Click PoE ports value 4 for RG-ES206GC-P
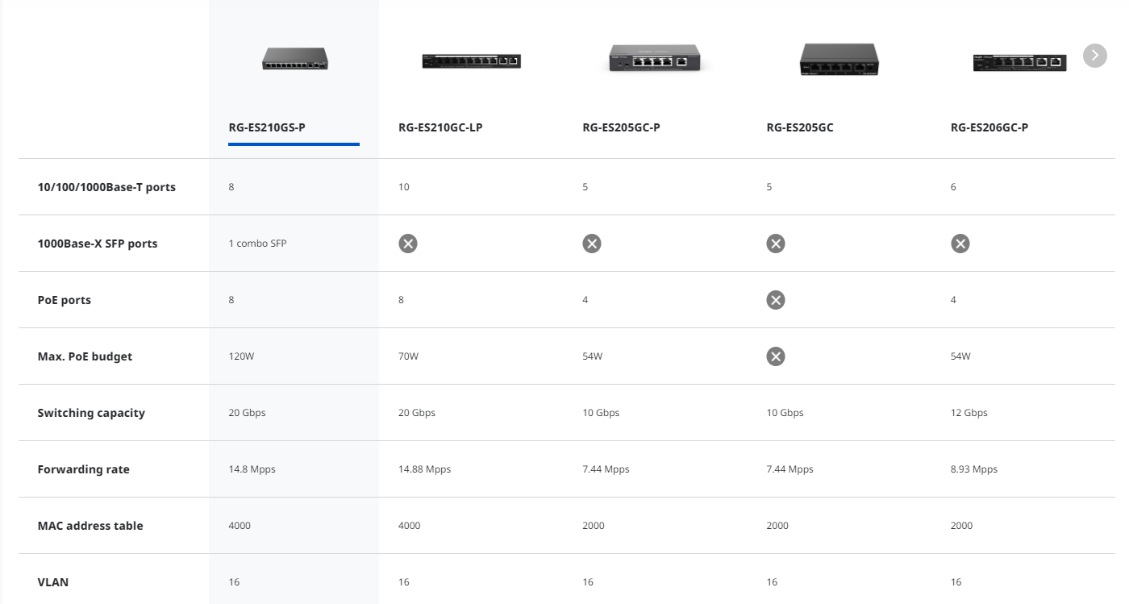 click(x=953, y=300)
